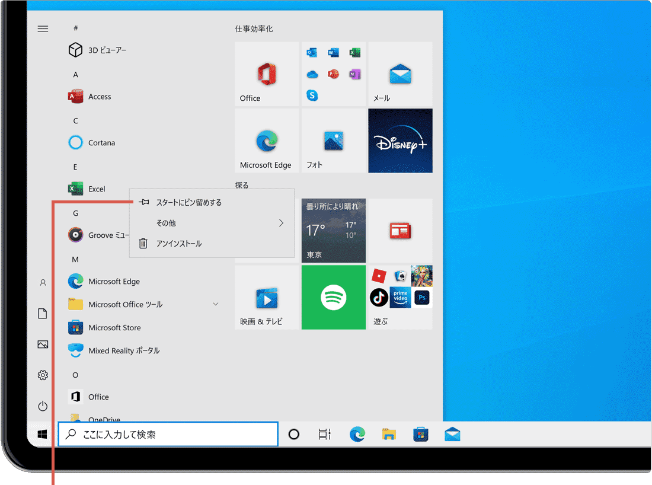The height and width of the screenshot is (485, 652).
Task: Click OneDrive icon in Office apps tile
Action: coord(312,75)
